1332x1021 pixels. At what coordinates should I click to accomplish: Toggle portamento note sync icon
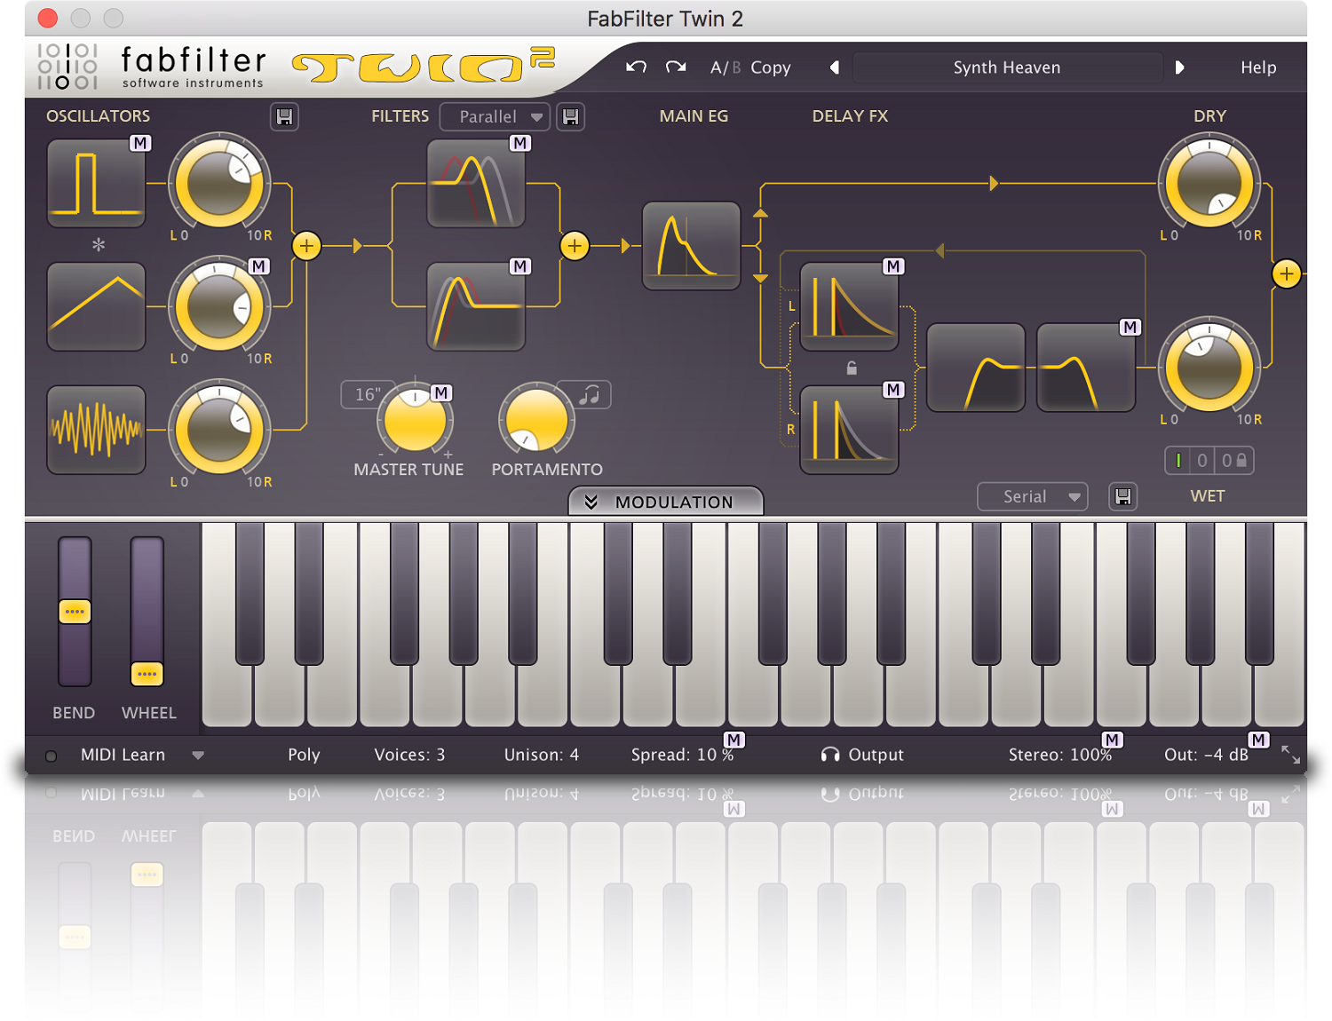tap(590, 394)
